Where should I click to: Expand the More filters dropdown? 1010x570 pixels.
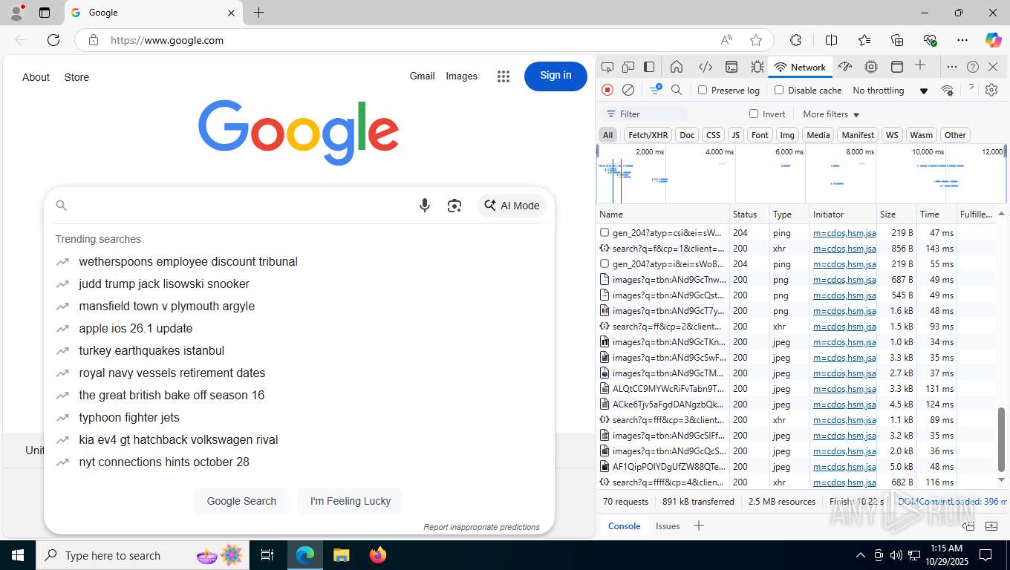(x=831, y=114)
